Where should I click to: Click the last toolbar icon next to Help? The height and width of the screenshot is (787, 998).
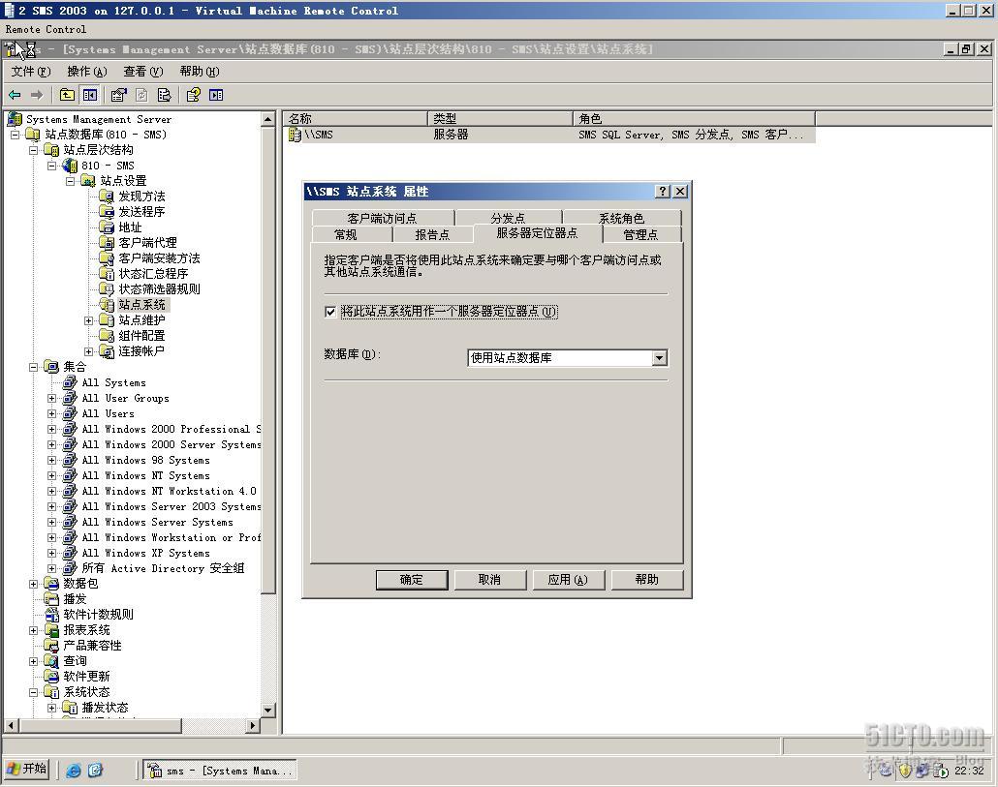tap(216, 95)
